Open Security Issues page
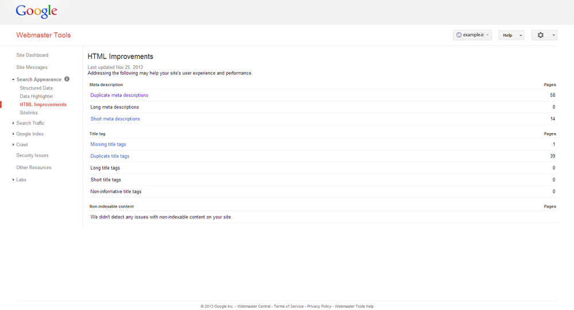Viewport: 574px width, 310px height. [x=32, y=155]
